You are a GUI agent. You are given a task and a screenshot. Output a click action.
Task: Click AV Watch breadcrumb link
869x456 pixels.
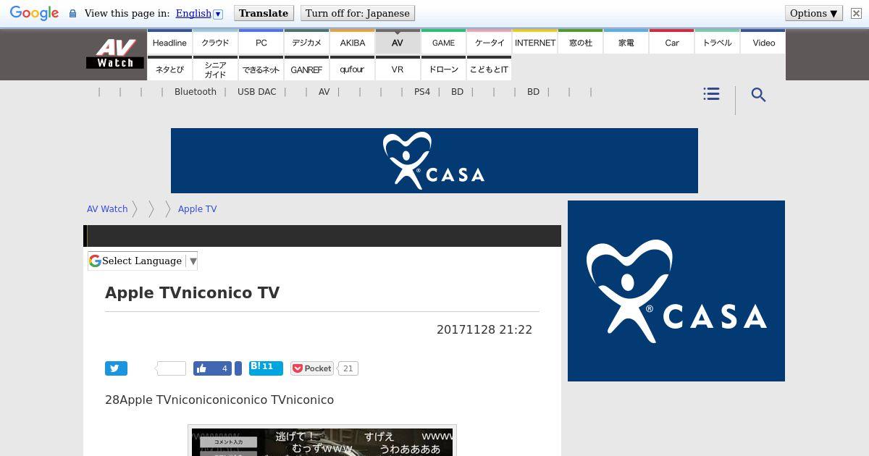point(107,208)
